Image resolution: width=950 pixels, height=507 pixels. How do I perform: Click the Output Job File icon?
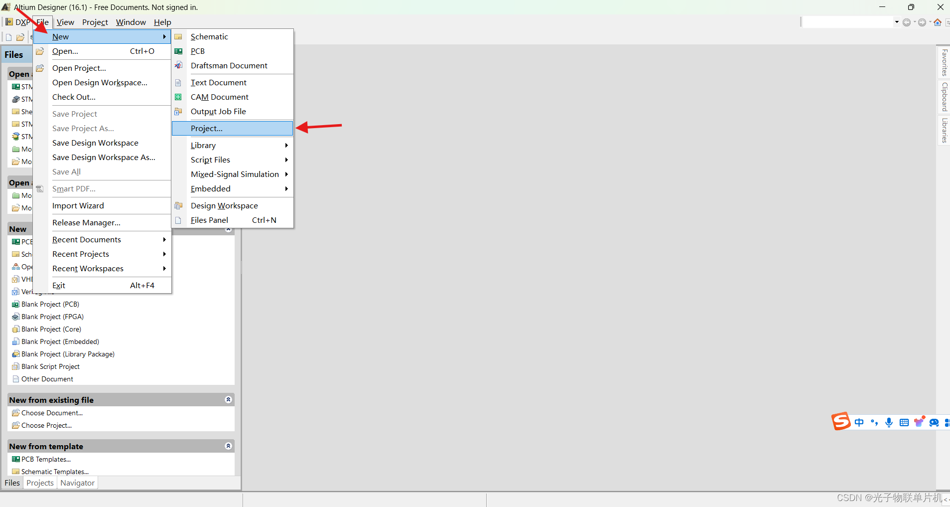click(x=178, y=112)
